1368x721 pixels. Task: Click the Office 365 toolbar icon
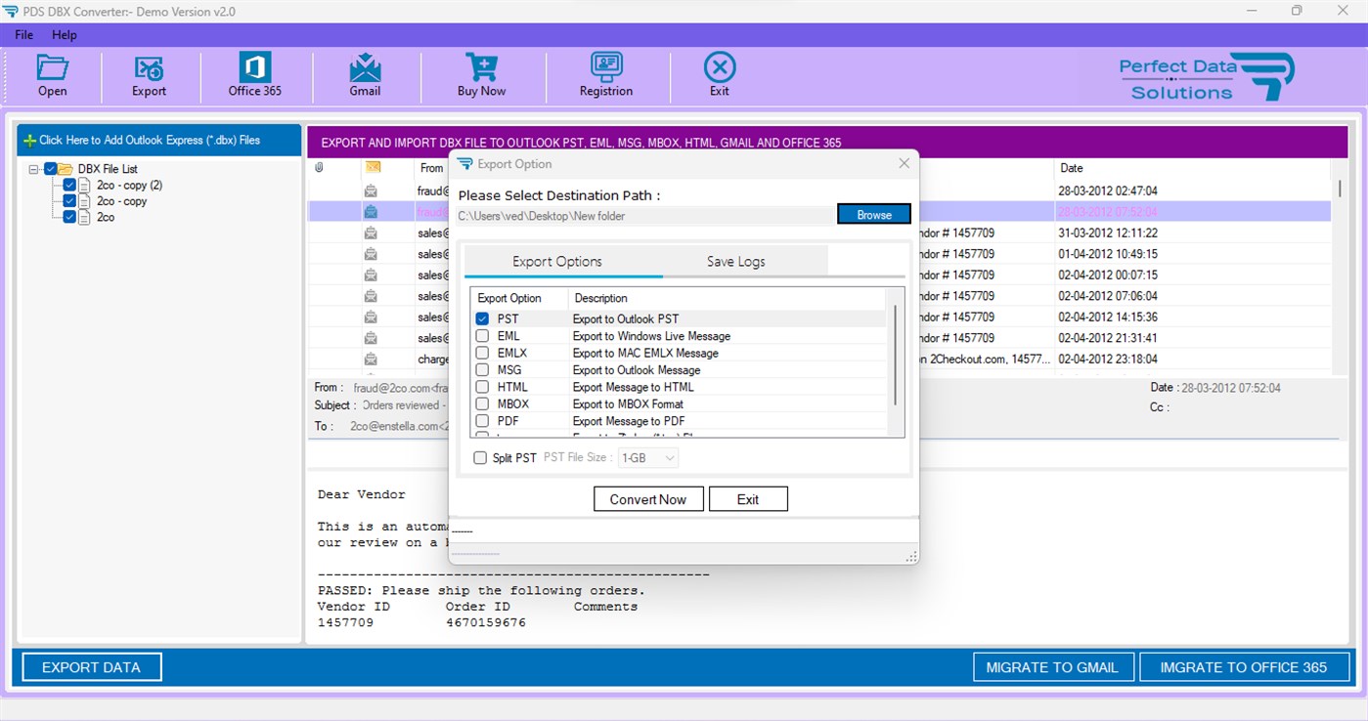point(253,75)
